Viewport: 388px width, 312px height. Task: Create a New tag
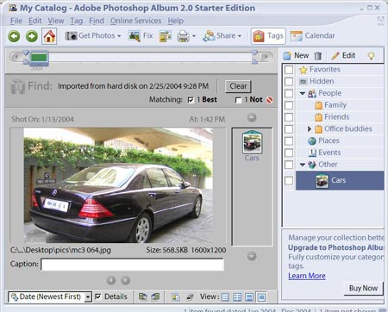click(x=296, y=55)
